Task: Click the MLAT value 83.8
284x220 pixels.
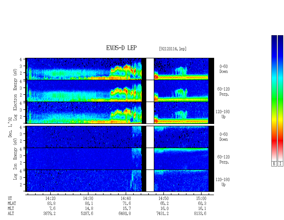Action: [x=51, y=203]
